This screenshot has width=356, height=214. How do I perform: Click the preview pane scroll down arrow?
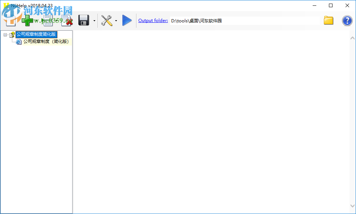pos(352,206)
